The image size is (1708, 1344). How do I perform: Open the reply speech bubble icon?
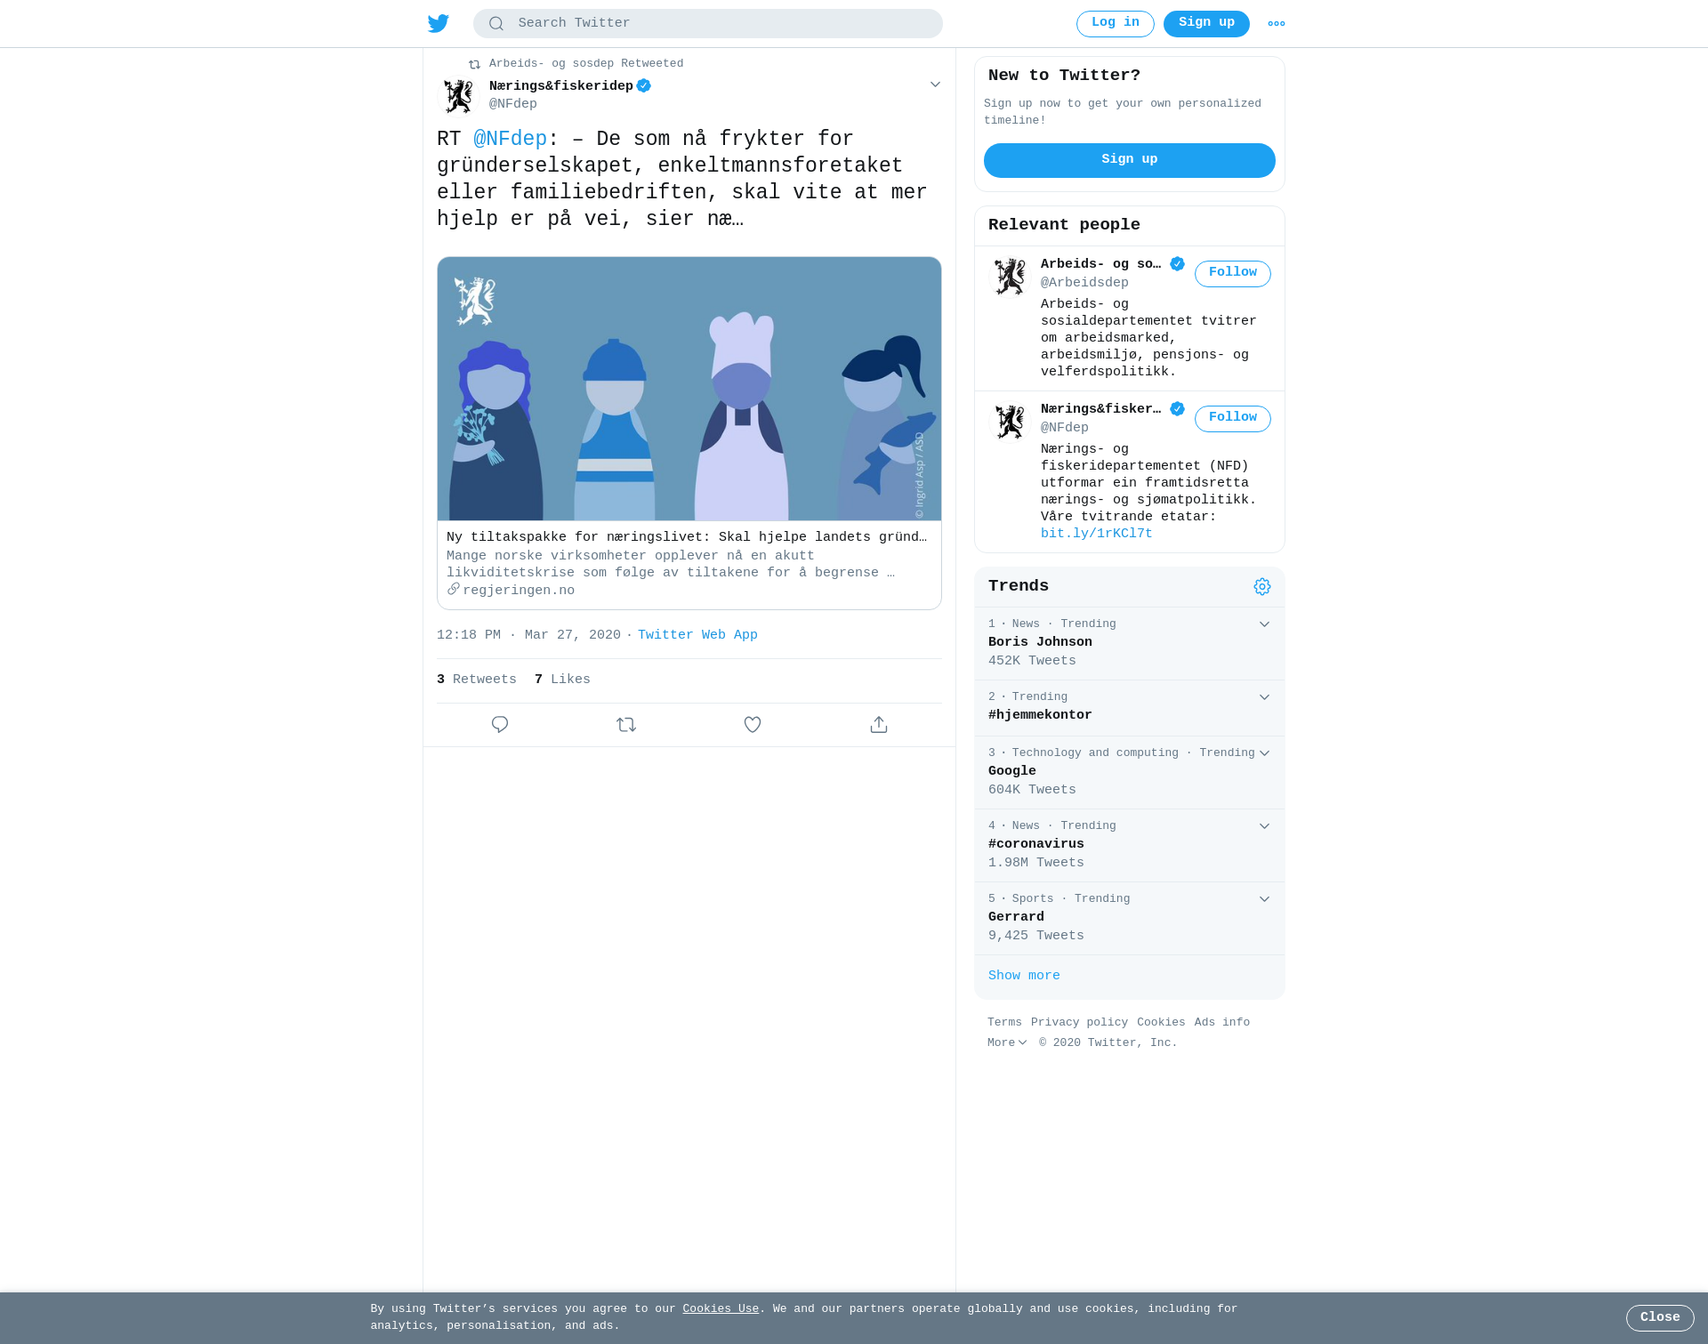tap(500, 725)
